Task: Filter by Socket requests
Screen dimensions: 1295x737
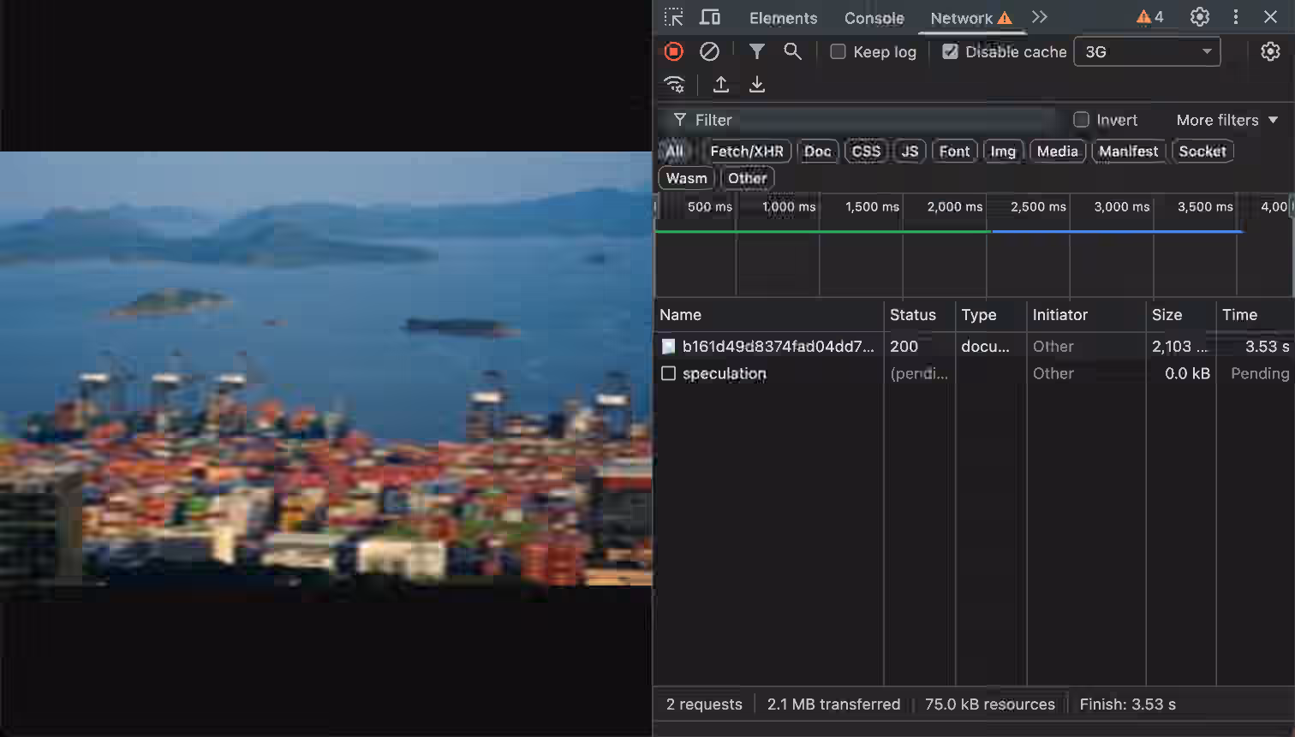Action: (x=1202, y=152)
